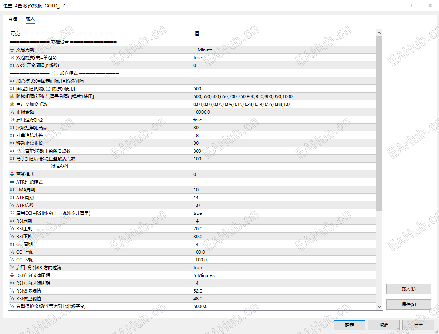Screen dimensions: 439x334
Task: Click the integer icon beside EMA周期
Action: [12, 190]
